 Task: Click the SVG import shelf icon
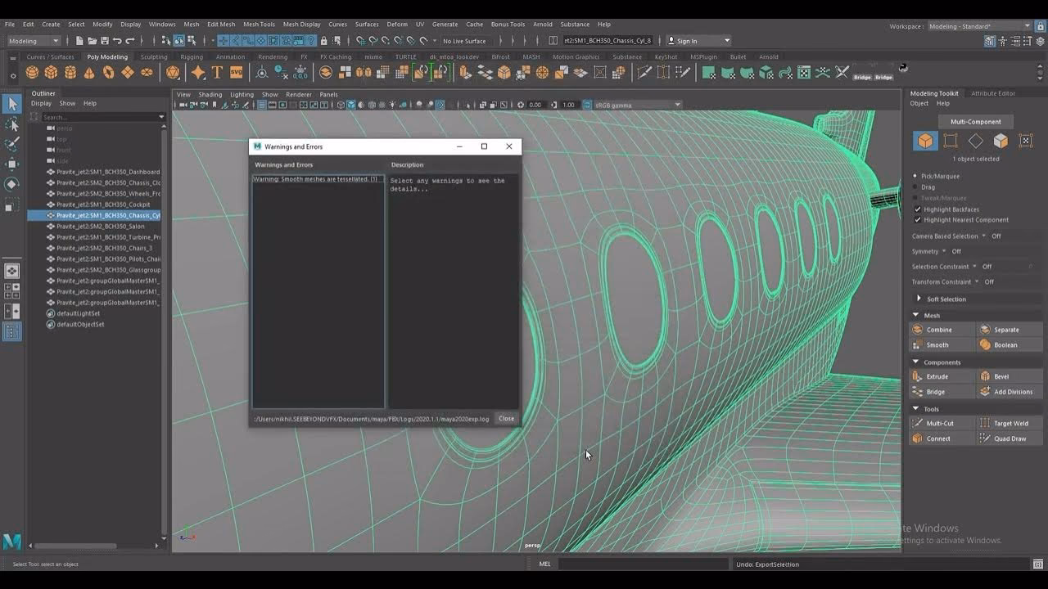[236, 73]
